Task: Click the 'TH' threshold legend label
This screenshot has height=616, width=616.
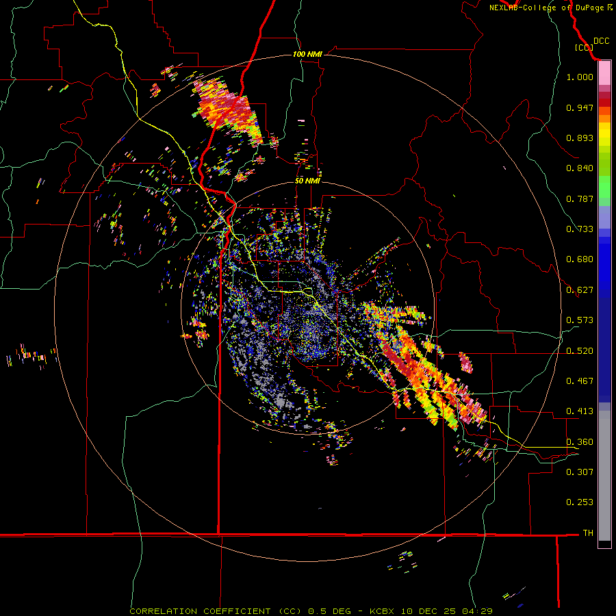Action: coord(588,533)
